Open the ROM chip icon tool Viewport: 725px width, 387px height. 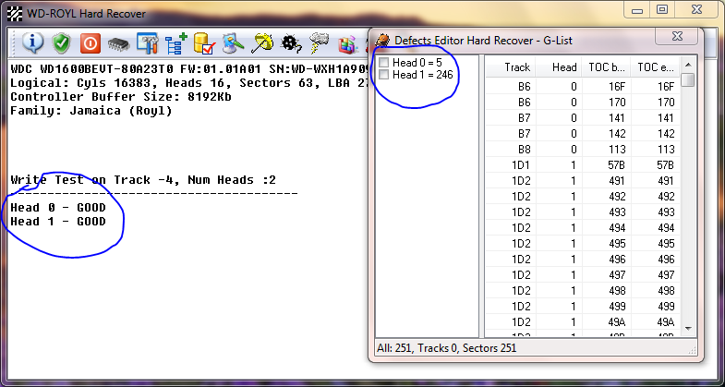pos(118,44)
